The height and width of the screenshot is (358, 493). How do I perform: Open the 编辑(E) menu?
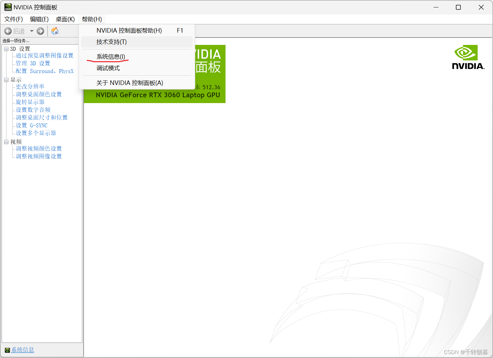click(x=39, y=19)
